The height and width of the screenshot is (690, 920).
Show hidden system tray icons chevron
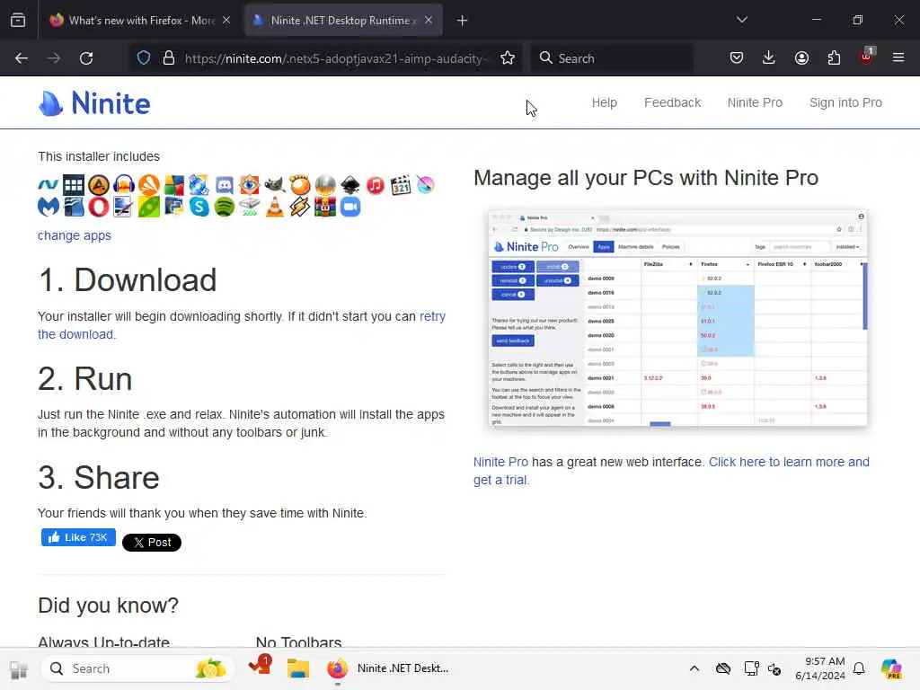tap(694, 668)
